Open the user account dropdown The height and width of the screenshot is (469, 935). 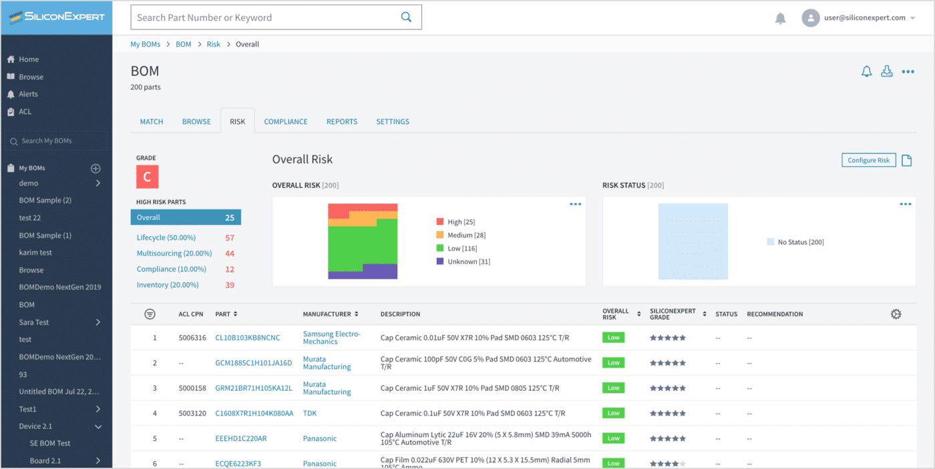pos(912,18)
